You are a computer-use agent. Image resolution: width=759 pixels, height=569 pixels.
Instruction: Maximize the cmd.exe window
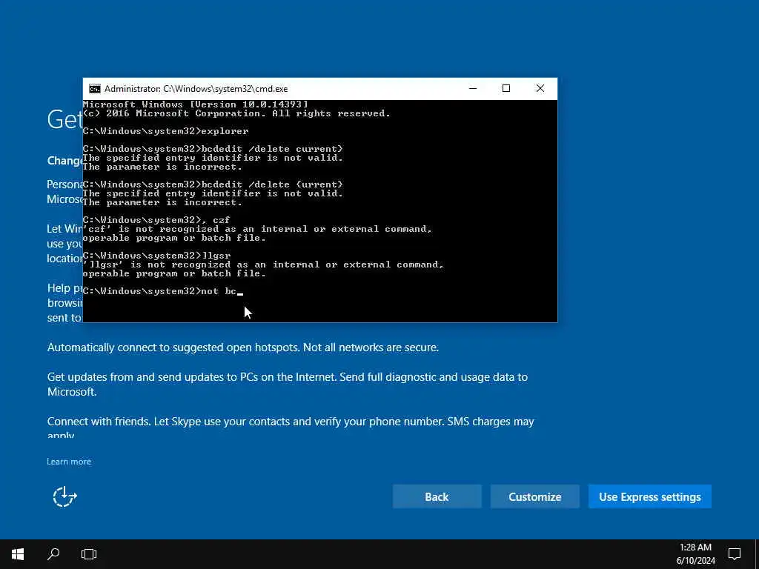tap(506, 89)
